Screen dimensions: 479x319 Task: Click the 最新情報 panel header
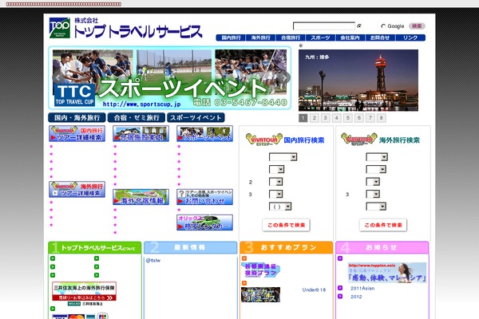point(191,247)
